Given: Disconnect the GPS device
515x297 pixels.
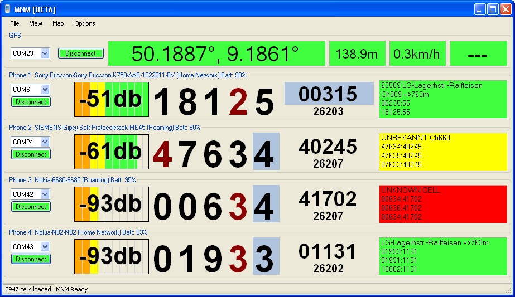Looking at the screenshot, I should (81, 53).
